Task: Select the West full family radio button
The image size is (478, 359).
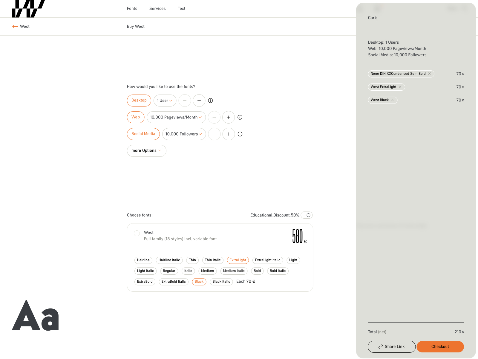Action: (137, 233)
